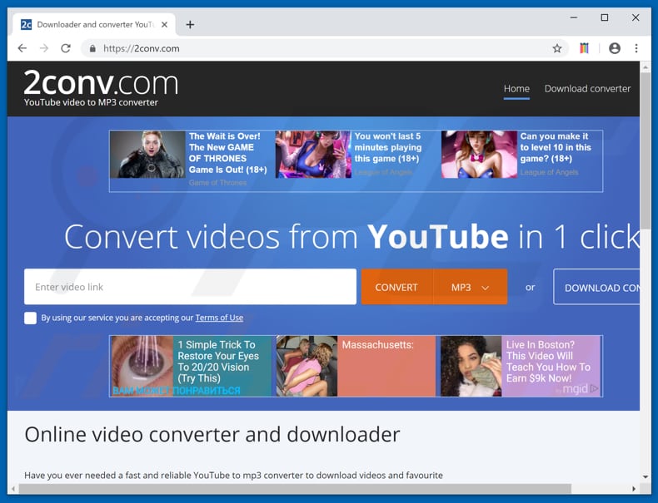Open the Chrome profile avatar icon

[x=615, y=48]
